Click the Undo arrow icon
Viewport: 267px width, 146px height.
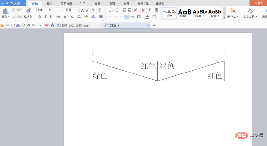(29, 25)
